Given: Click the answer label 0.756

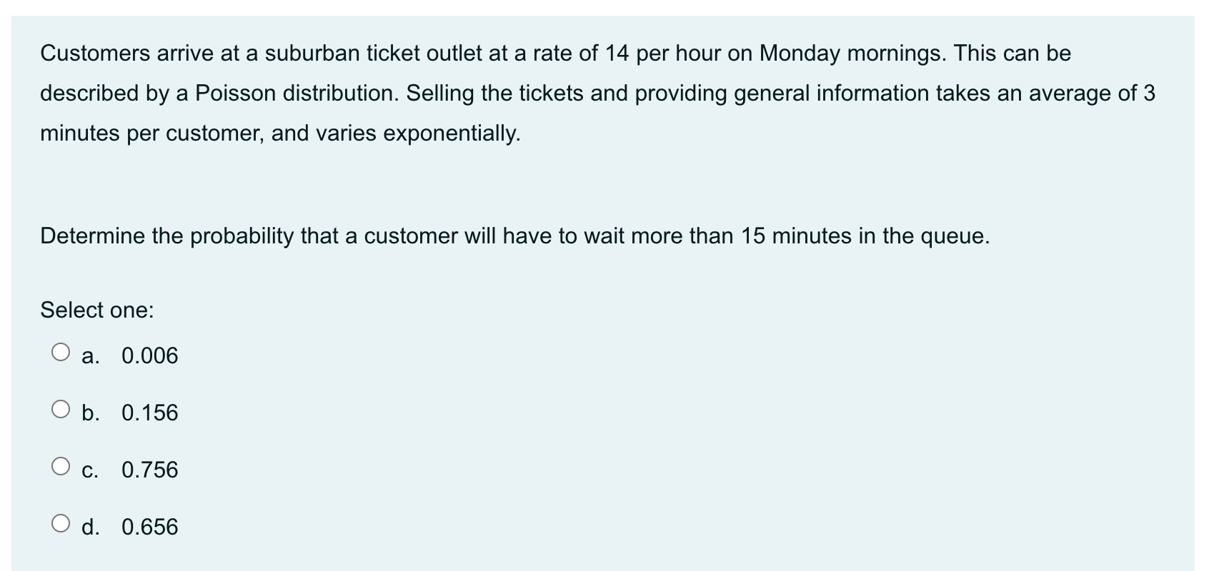Looking at the screenshot, I should tap(150, 470).
